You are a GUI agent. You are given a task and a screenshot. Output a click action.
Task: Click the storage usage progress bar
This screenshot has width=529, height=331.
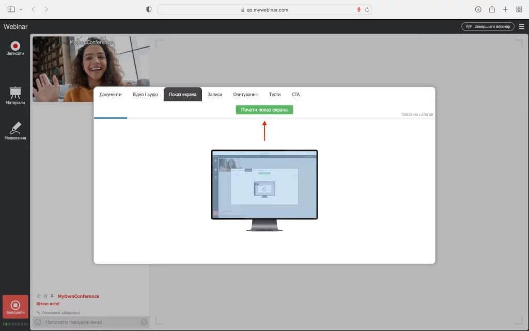(x=263, y=118)
